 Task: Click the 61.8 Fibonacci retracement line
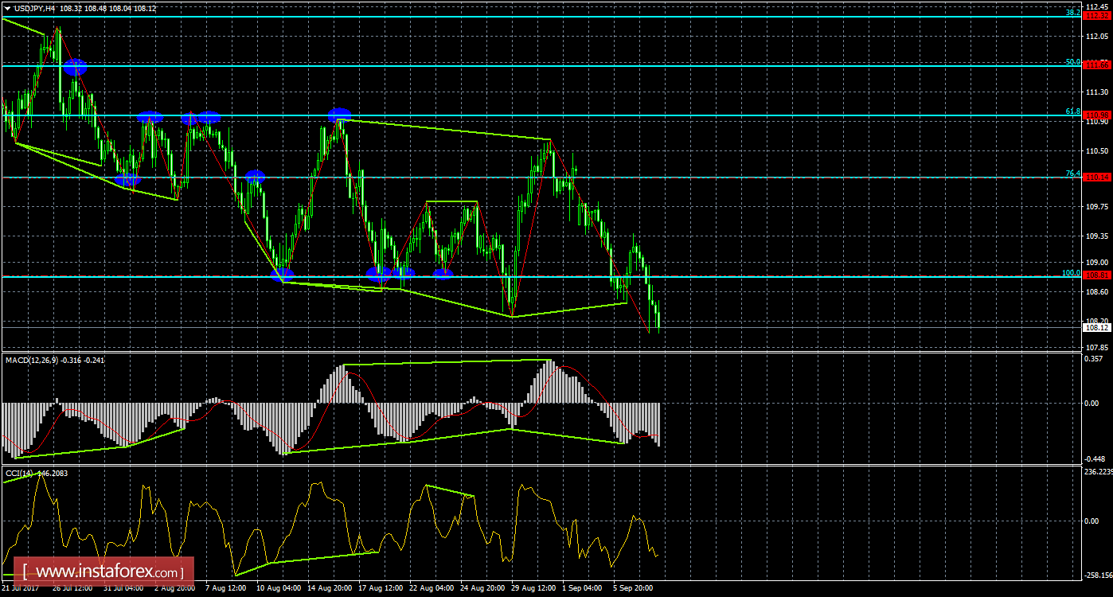click(x=557, y=116)
